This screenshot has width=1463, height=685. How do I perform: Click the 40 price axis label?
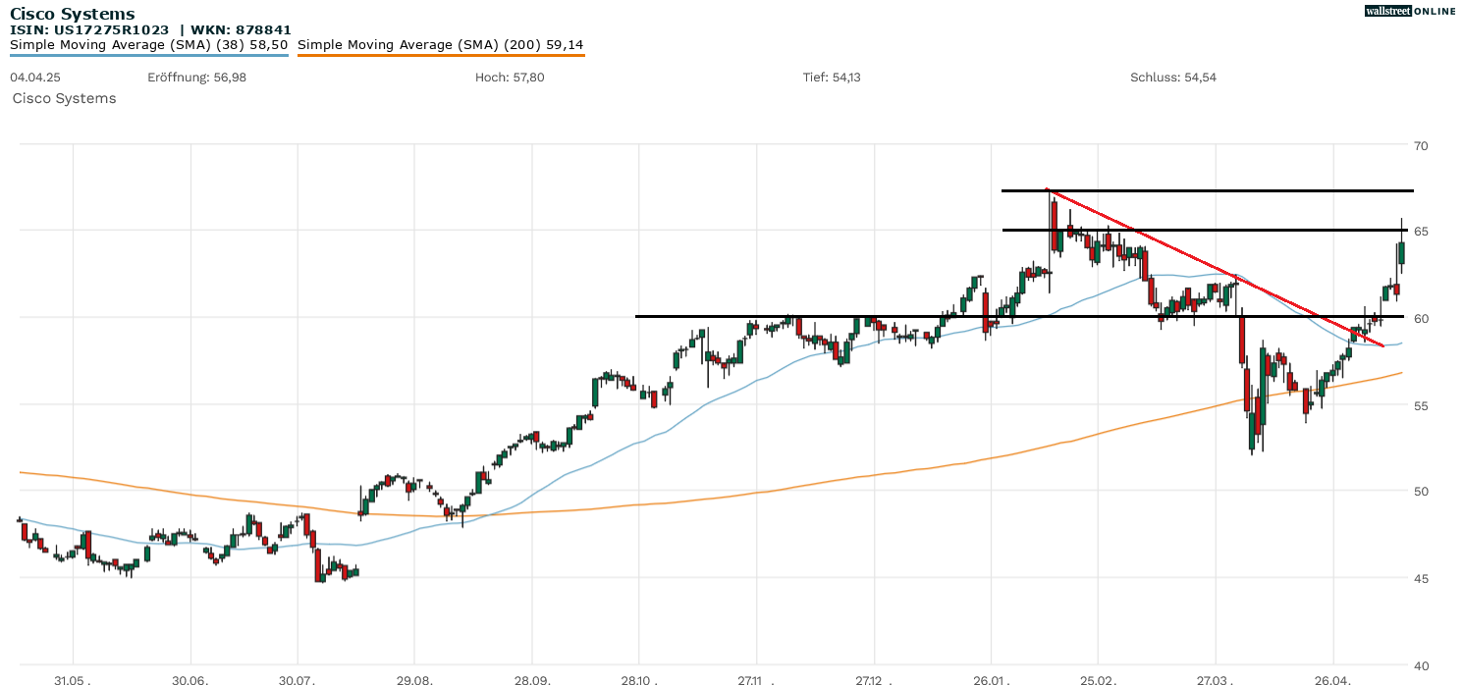(x=1422, y=664)
